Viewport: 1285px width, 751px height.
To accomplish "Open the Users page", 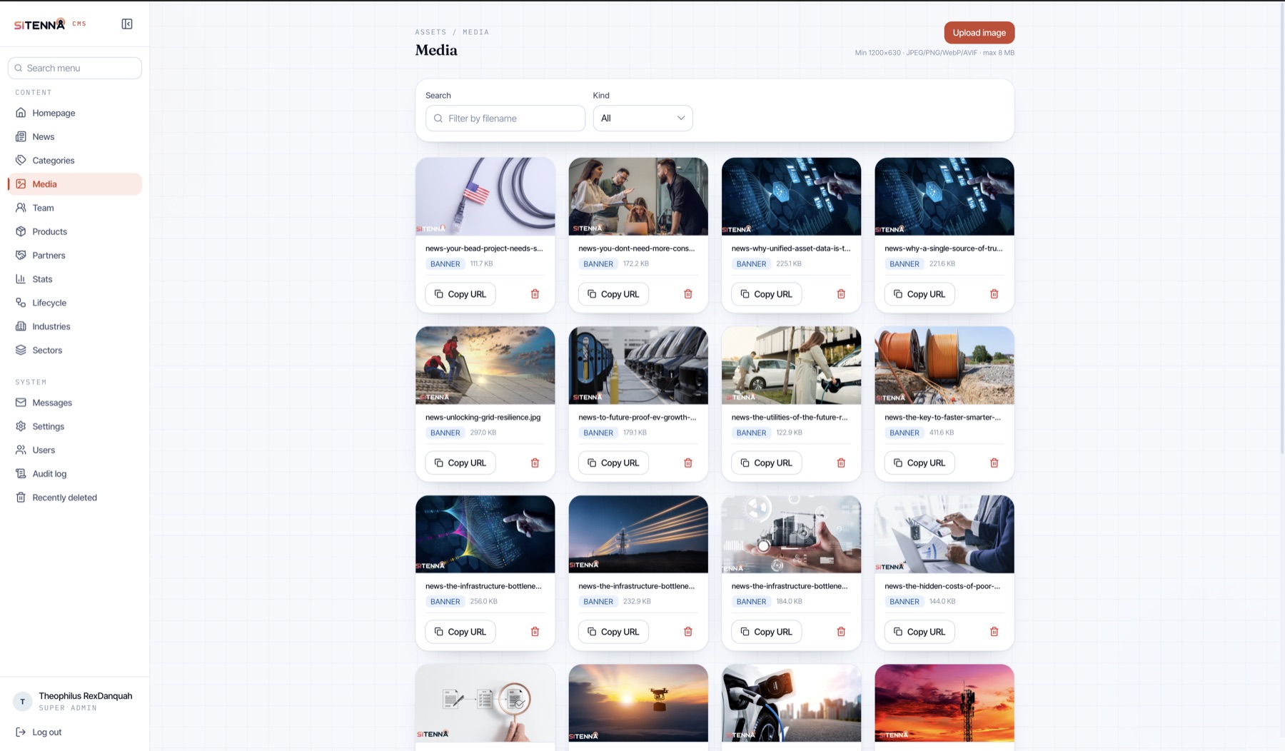I will coord(75,450).
